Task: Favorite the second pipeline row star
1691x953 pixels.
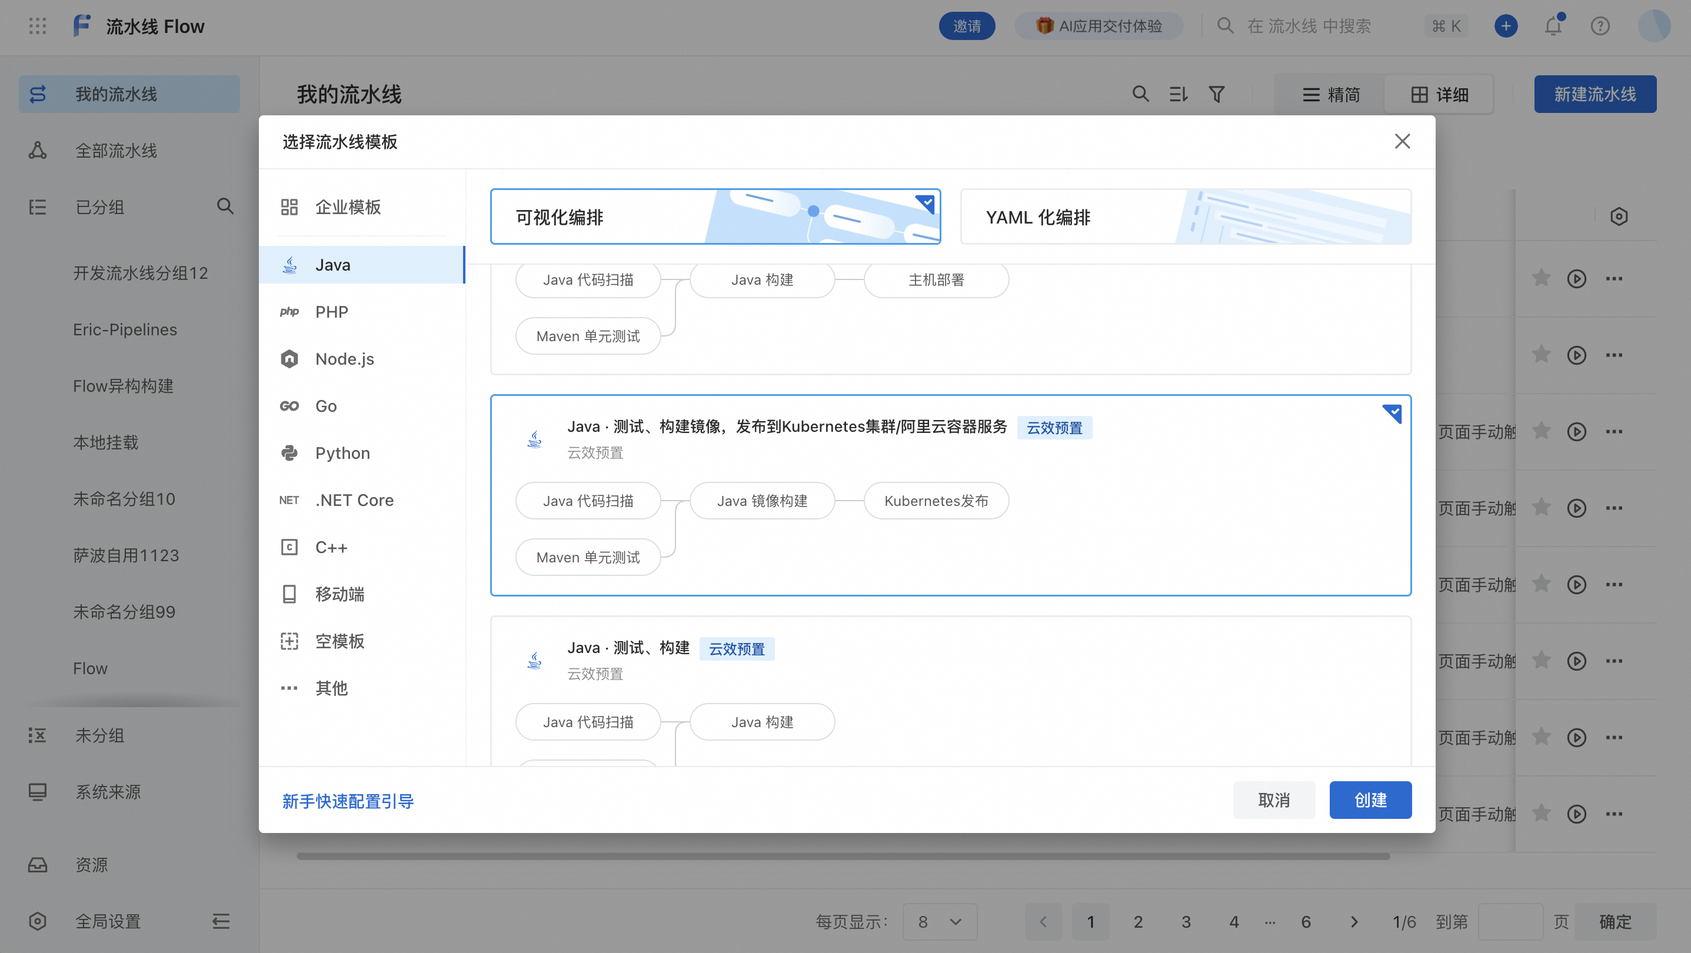Action: tap(1541, 355)
